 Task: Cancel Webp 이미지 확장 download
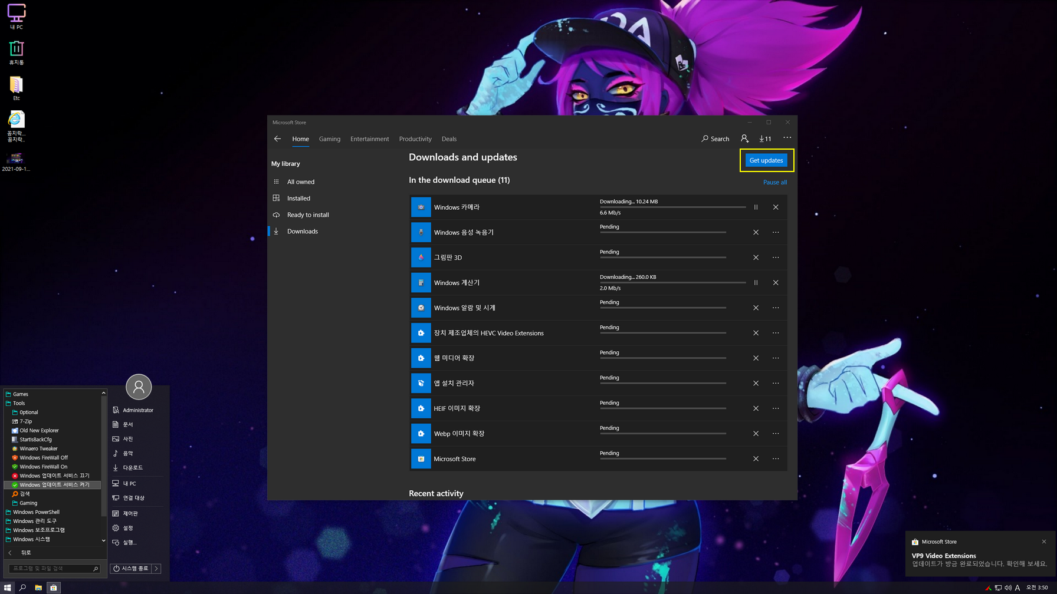756,434
